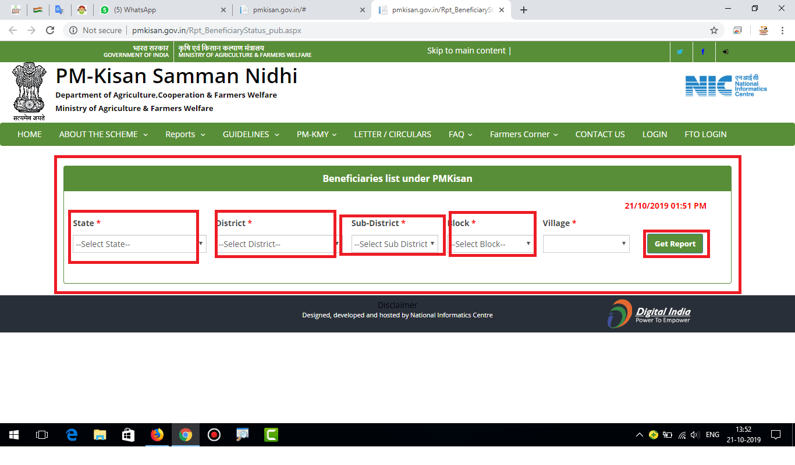
Task: Click the Get Report button
Action: pos(675,244)
